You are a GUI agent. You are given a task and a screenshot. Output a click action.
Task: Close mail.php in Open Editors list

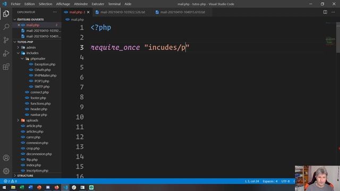click(x=19, y=25)
